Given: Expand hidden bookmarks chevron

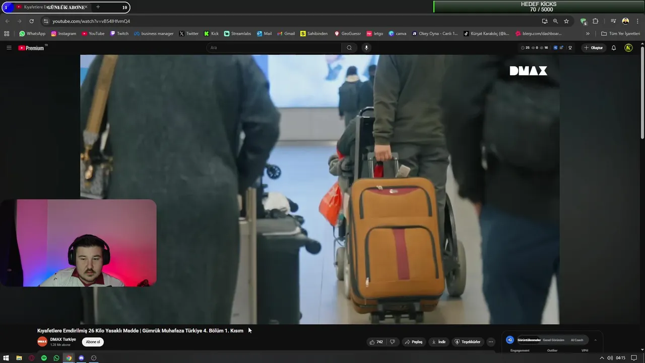Looking at the screenshot, I should pyautogui.click(x=588, y=34).
